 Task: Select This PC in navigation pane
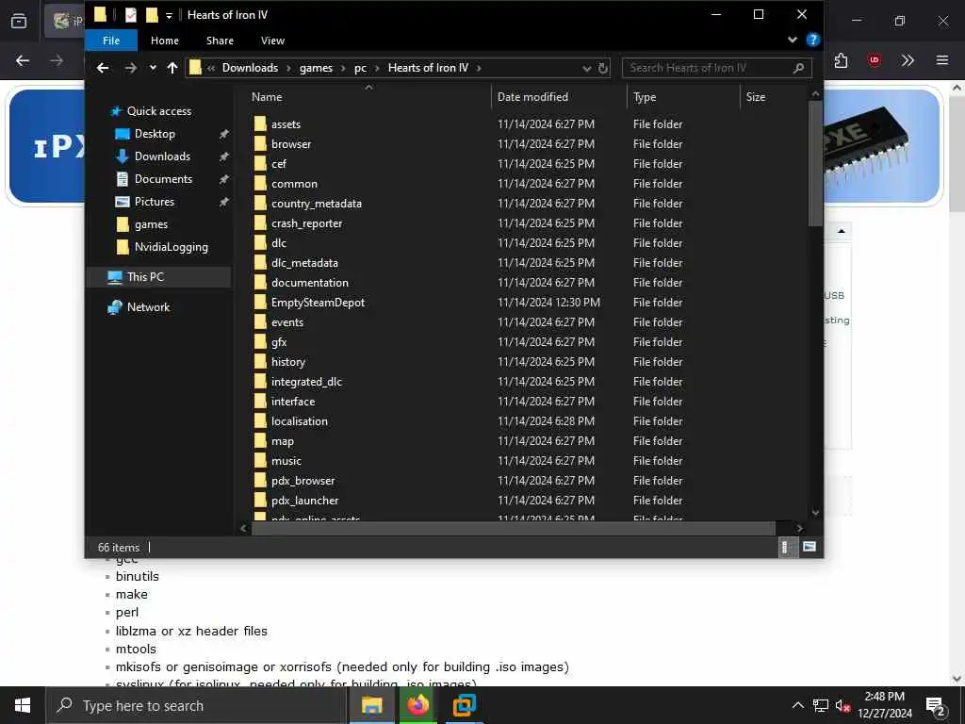(x=145, y=277)
